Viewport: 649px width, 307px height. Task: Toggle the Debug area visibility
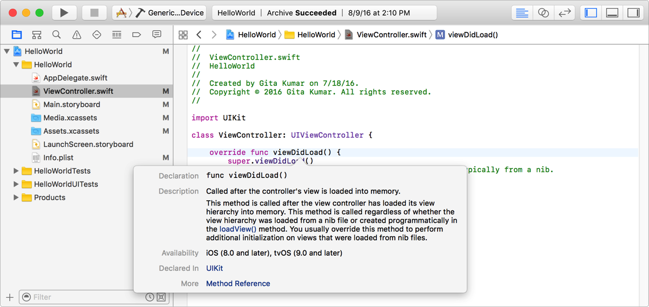612,13
